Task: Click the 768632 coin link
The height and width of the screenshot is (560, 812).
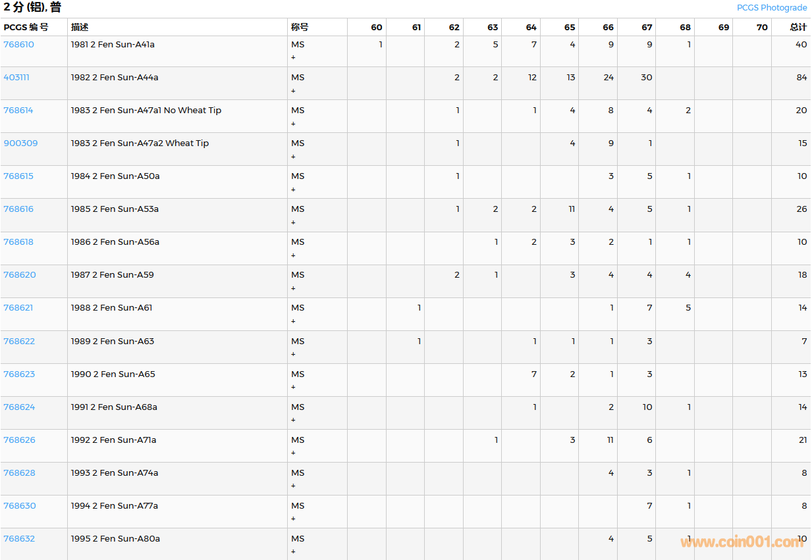Action: tap(19, 539)
